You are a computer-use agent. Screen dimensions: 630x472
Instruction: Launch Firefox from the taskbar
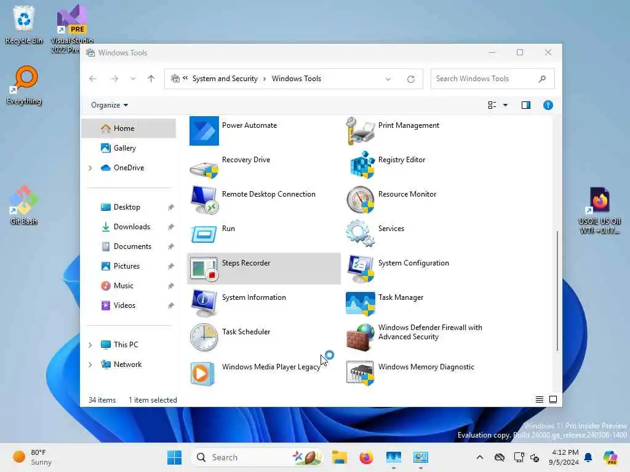pos(367,457)
